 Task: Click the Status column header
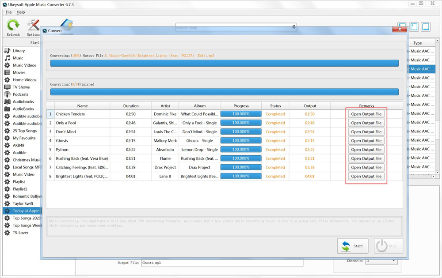coord(275,106)
